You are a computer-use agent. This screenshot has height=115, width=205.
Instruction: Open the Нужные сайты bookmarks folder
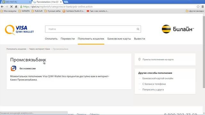pos(53,11)
